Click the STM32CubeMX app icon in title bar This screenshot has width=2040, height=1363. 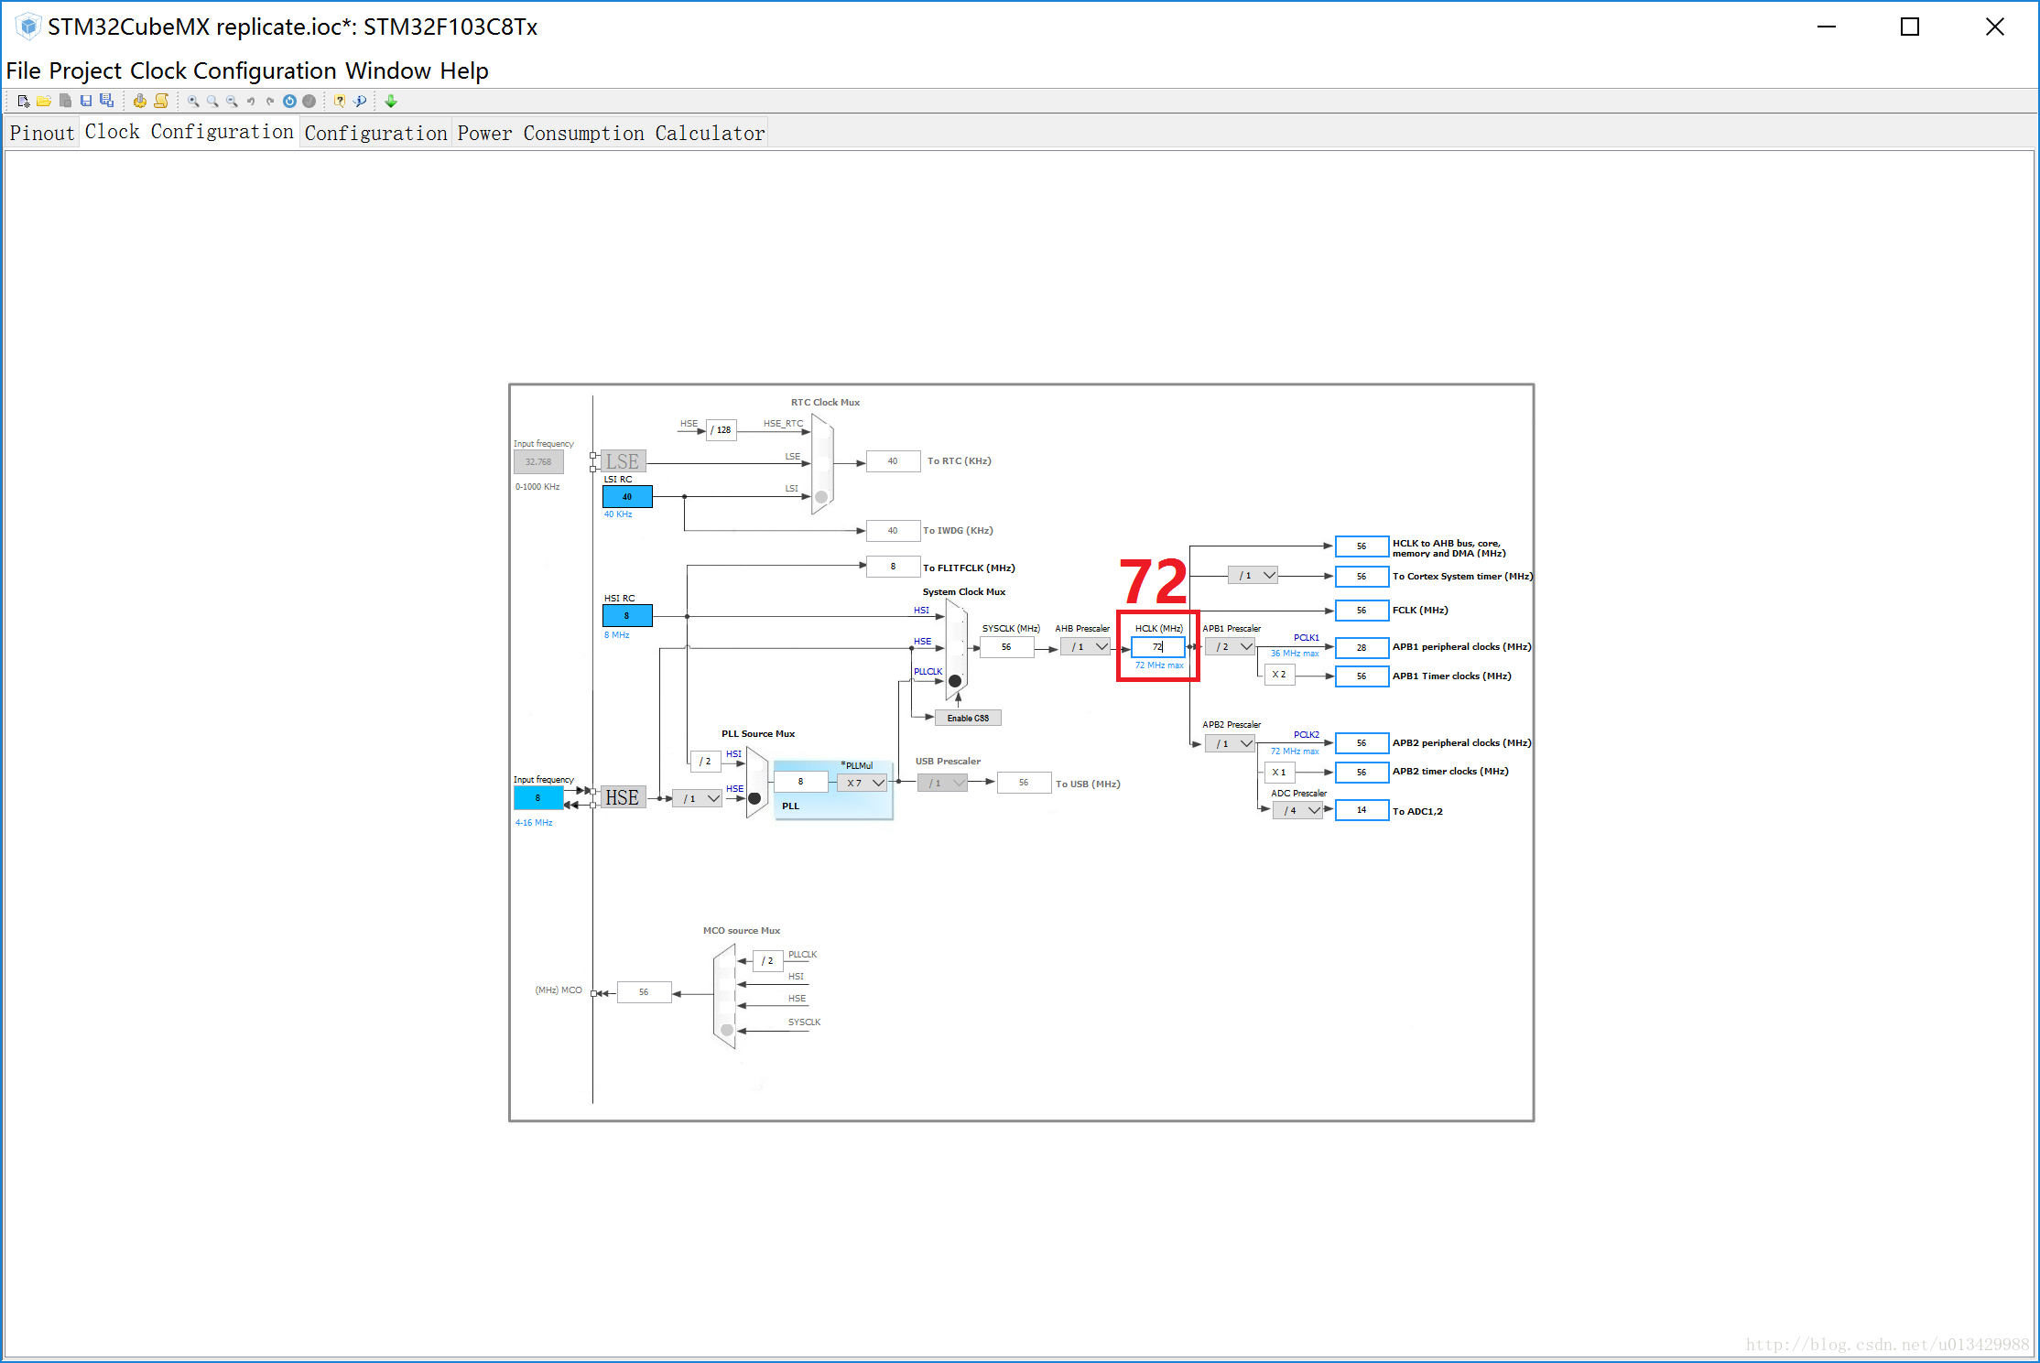tap(28, 27)
